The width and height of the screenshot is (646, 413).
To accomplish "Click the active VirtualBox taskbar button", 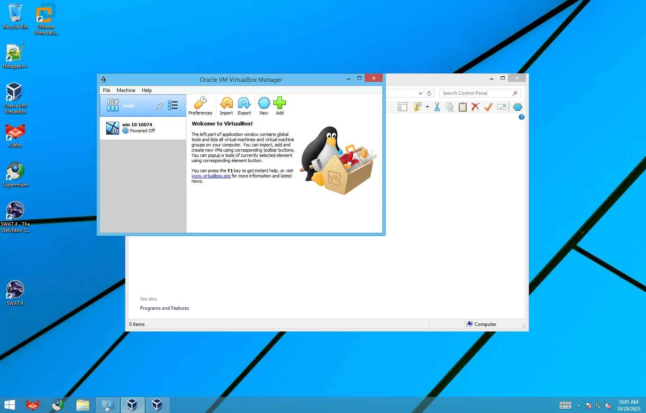I will (132, 405).
